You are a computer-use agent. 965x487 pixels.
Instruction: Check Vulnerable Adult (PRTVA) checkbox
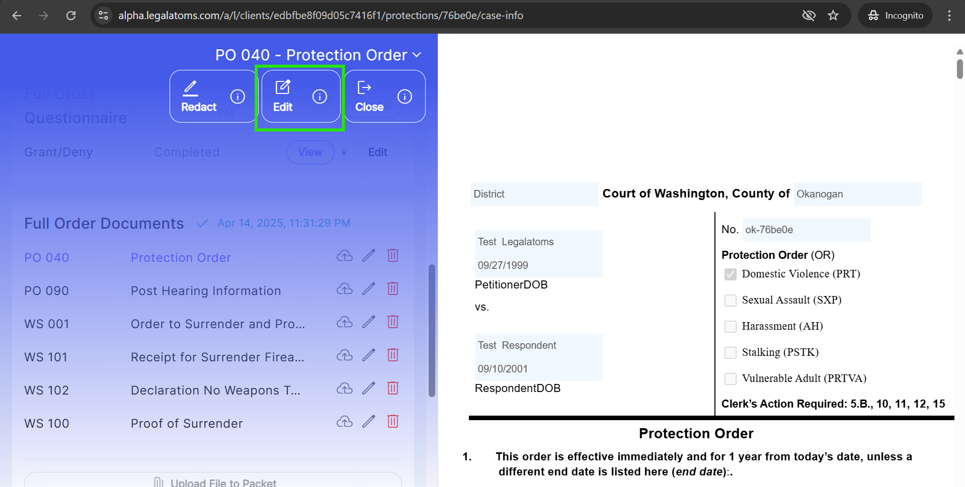[x=731, y=379]
